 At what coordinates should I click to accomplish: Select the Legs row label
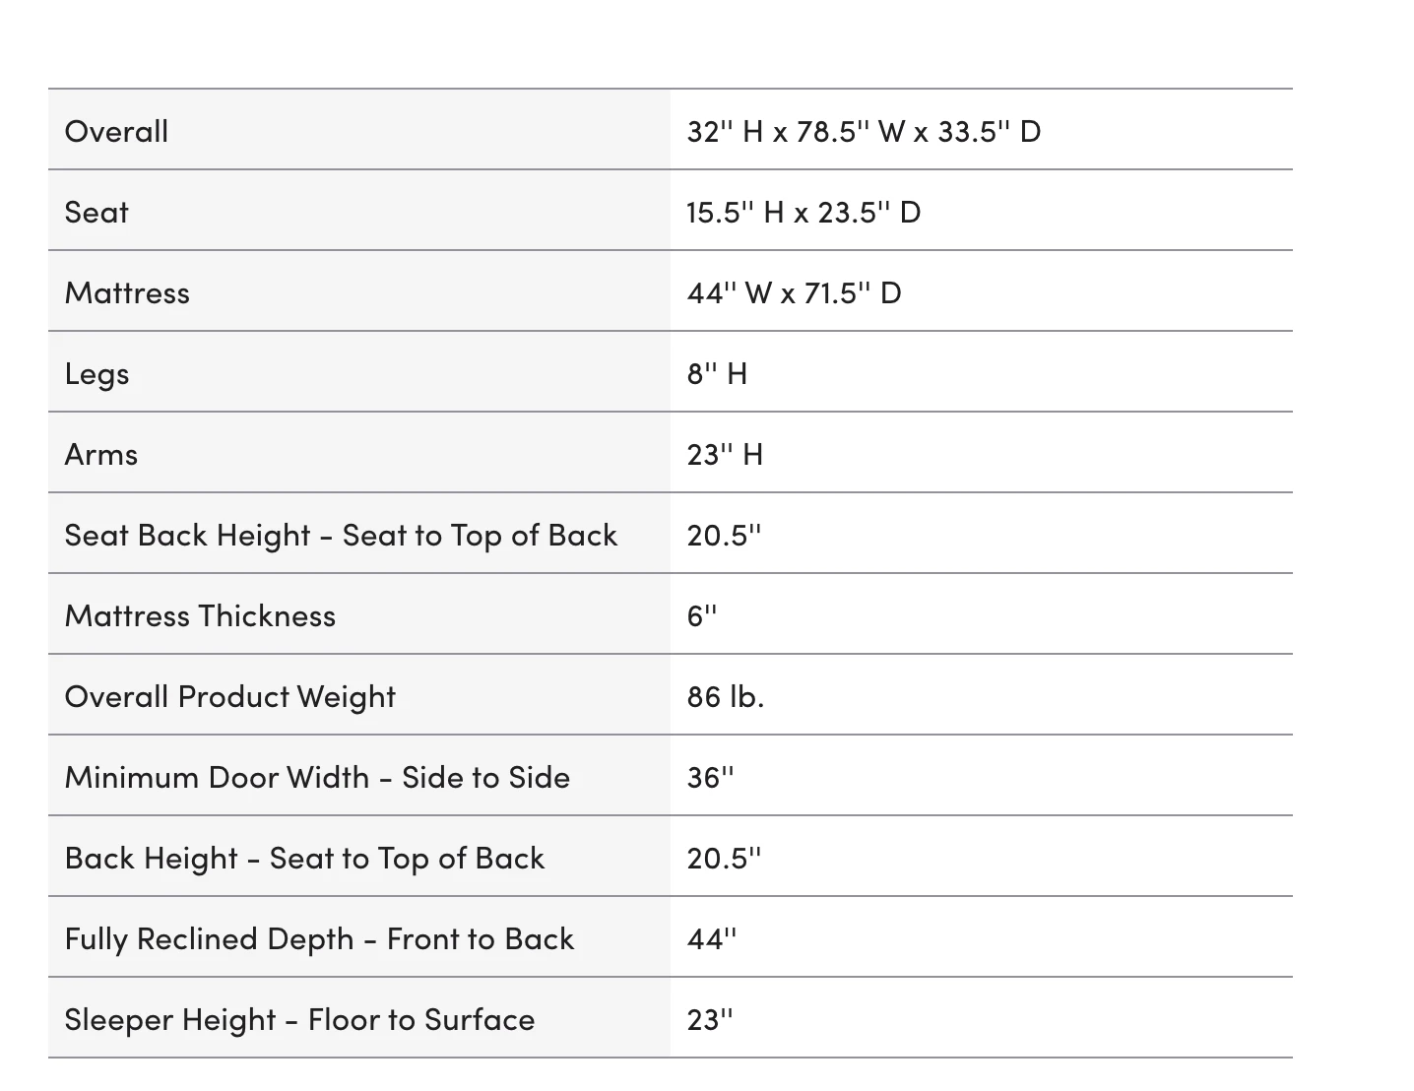96,374
